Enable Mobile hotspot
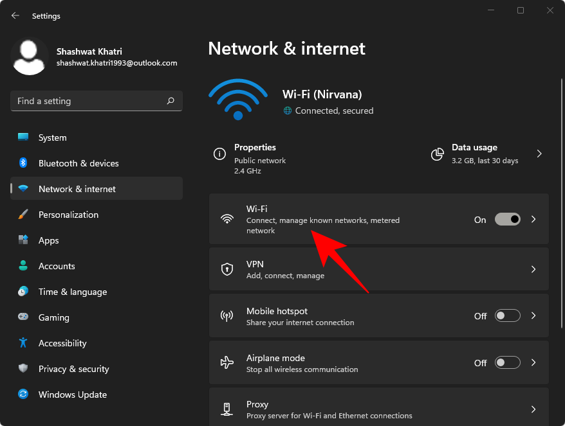The height and width of the screenshot is (426, 565). pos(507,315)
